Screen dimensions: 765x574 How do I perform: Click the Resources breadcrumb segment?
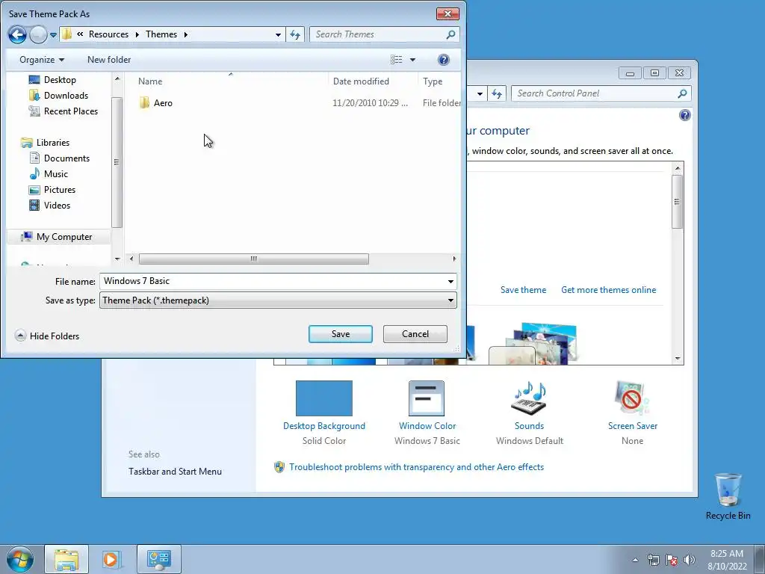click(x=108, y=34)
